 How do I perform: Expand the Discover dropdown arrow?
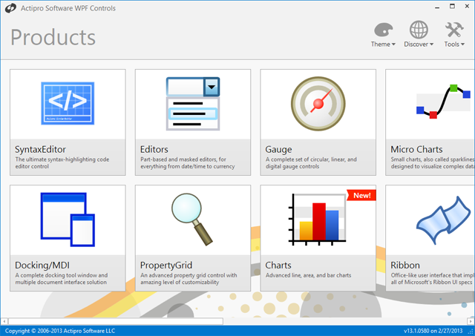[431, 45]
